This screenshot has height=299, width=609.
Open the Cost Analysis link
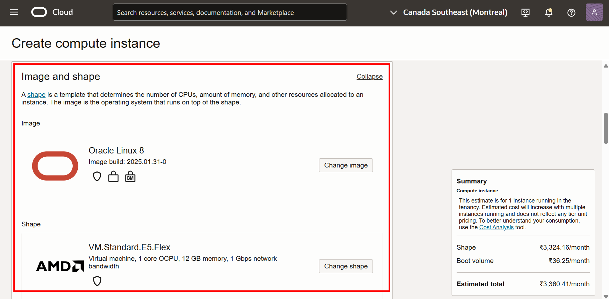(x=496, y=227)
